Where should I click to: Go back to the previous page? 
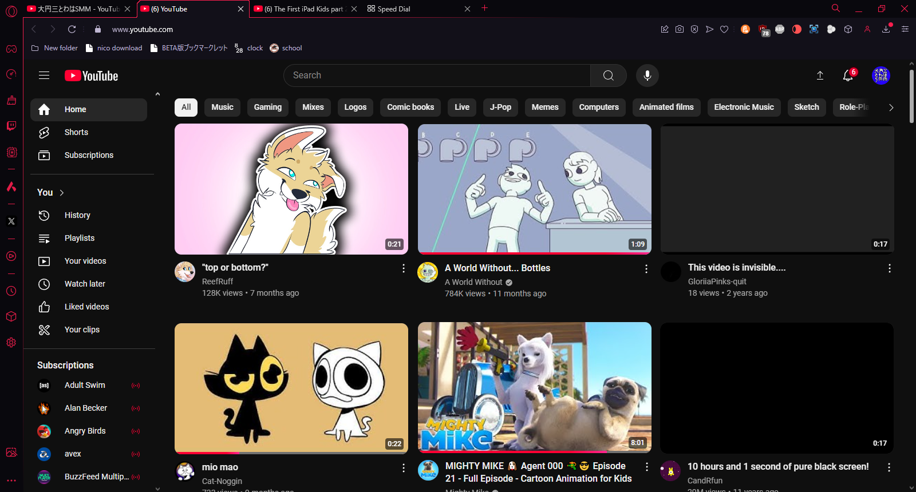click(x=34, y=29)
